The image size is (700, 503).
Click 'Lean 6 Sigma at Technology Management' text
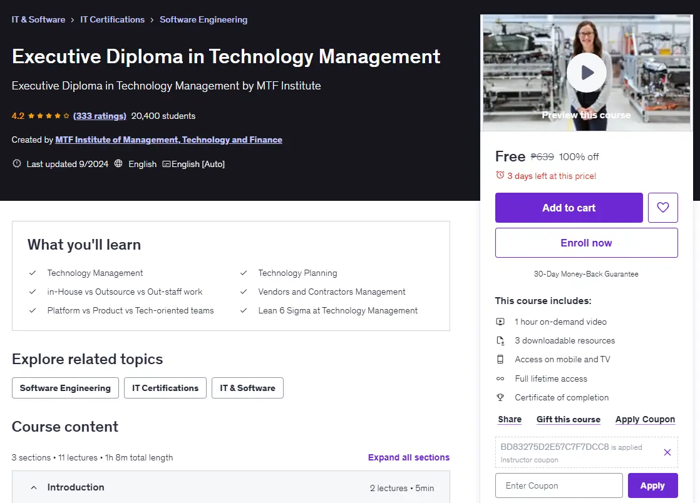[x=338, y=310]
